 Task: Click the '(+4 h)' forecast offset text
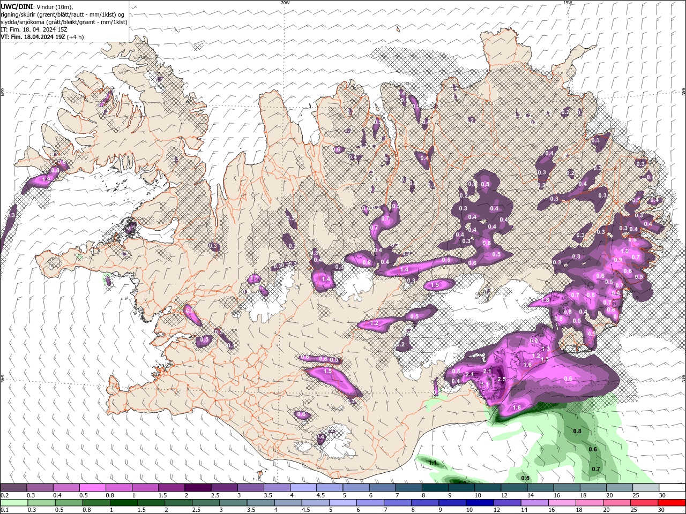76,37
